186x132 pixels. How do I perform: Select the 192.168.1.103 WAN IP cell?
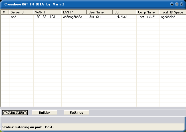click(x=45, y=17)
